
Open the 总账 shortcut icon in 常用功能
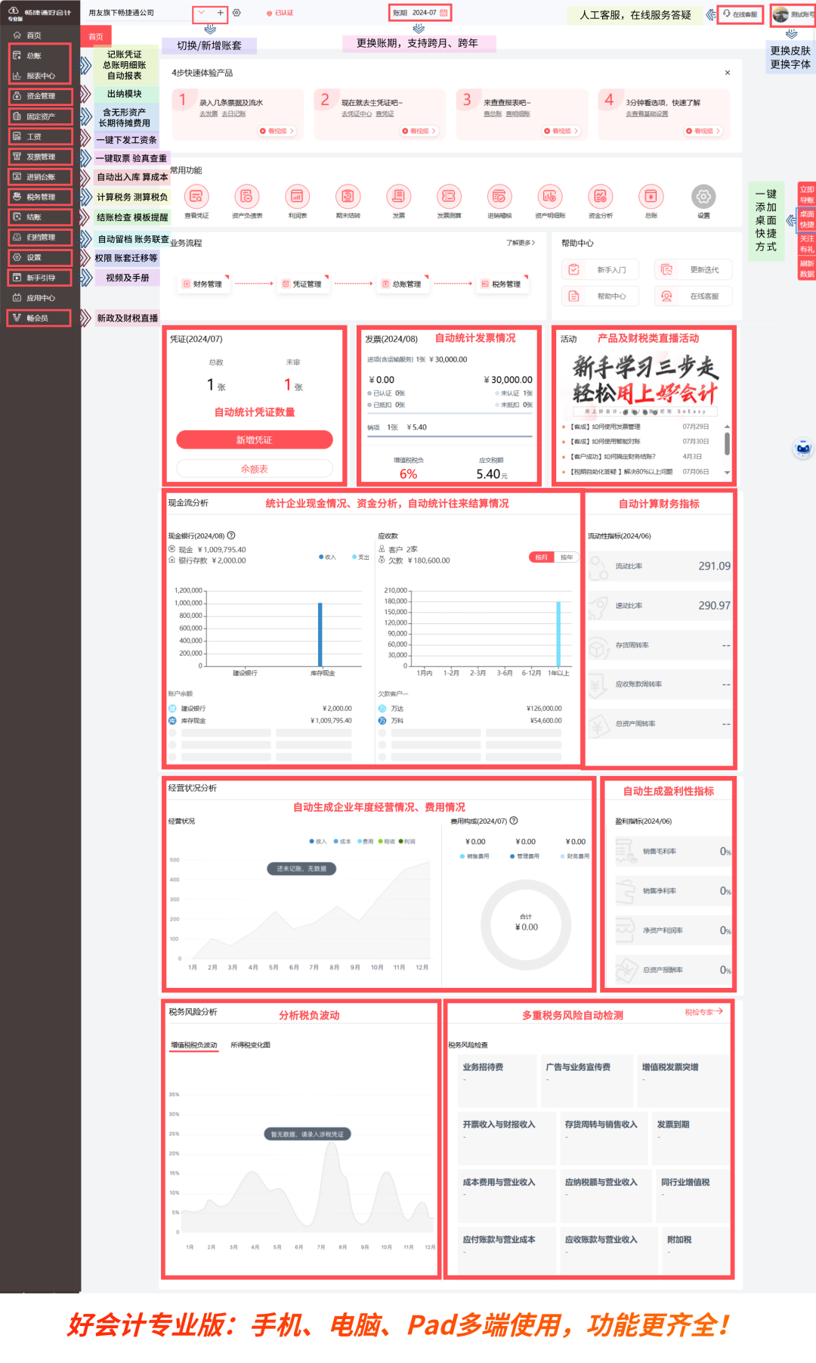(x=651, y=197)
